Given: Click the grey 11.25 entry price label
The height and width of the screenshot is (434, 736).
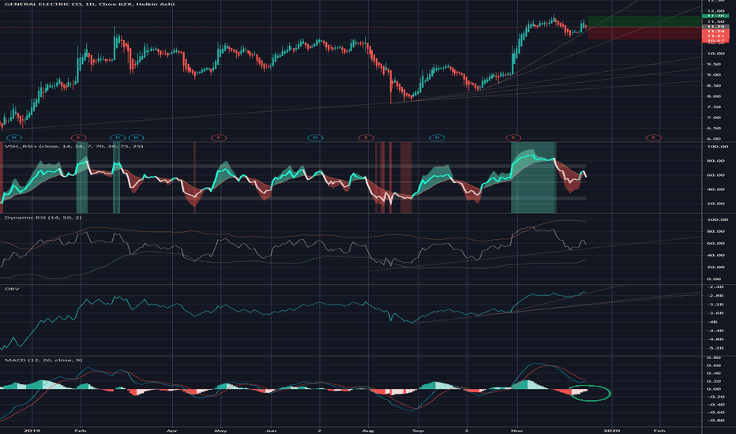Looking at the screenshot, I should 715,27.
